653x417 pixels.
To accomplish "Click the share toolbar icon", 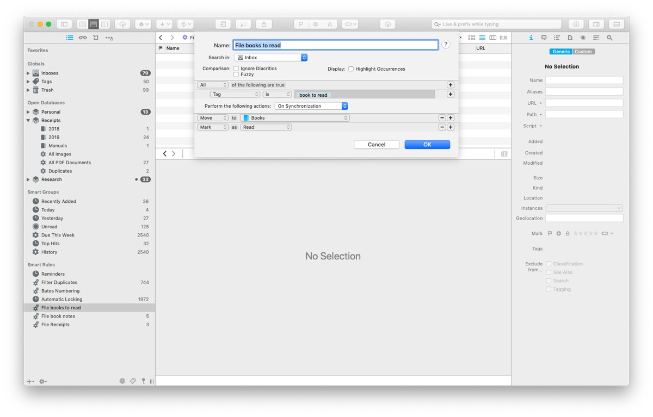I will [264, 24].
